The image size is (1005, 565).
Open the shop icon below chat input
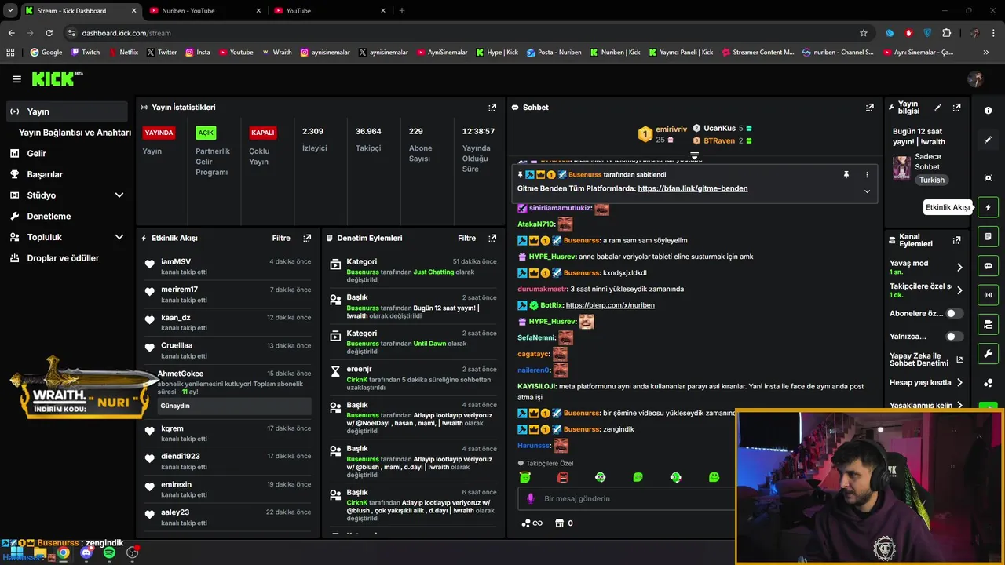(559, 523)
